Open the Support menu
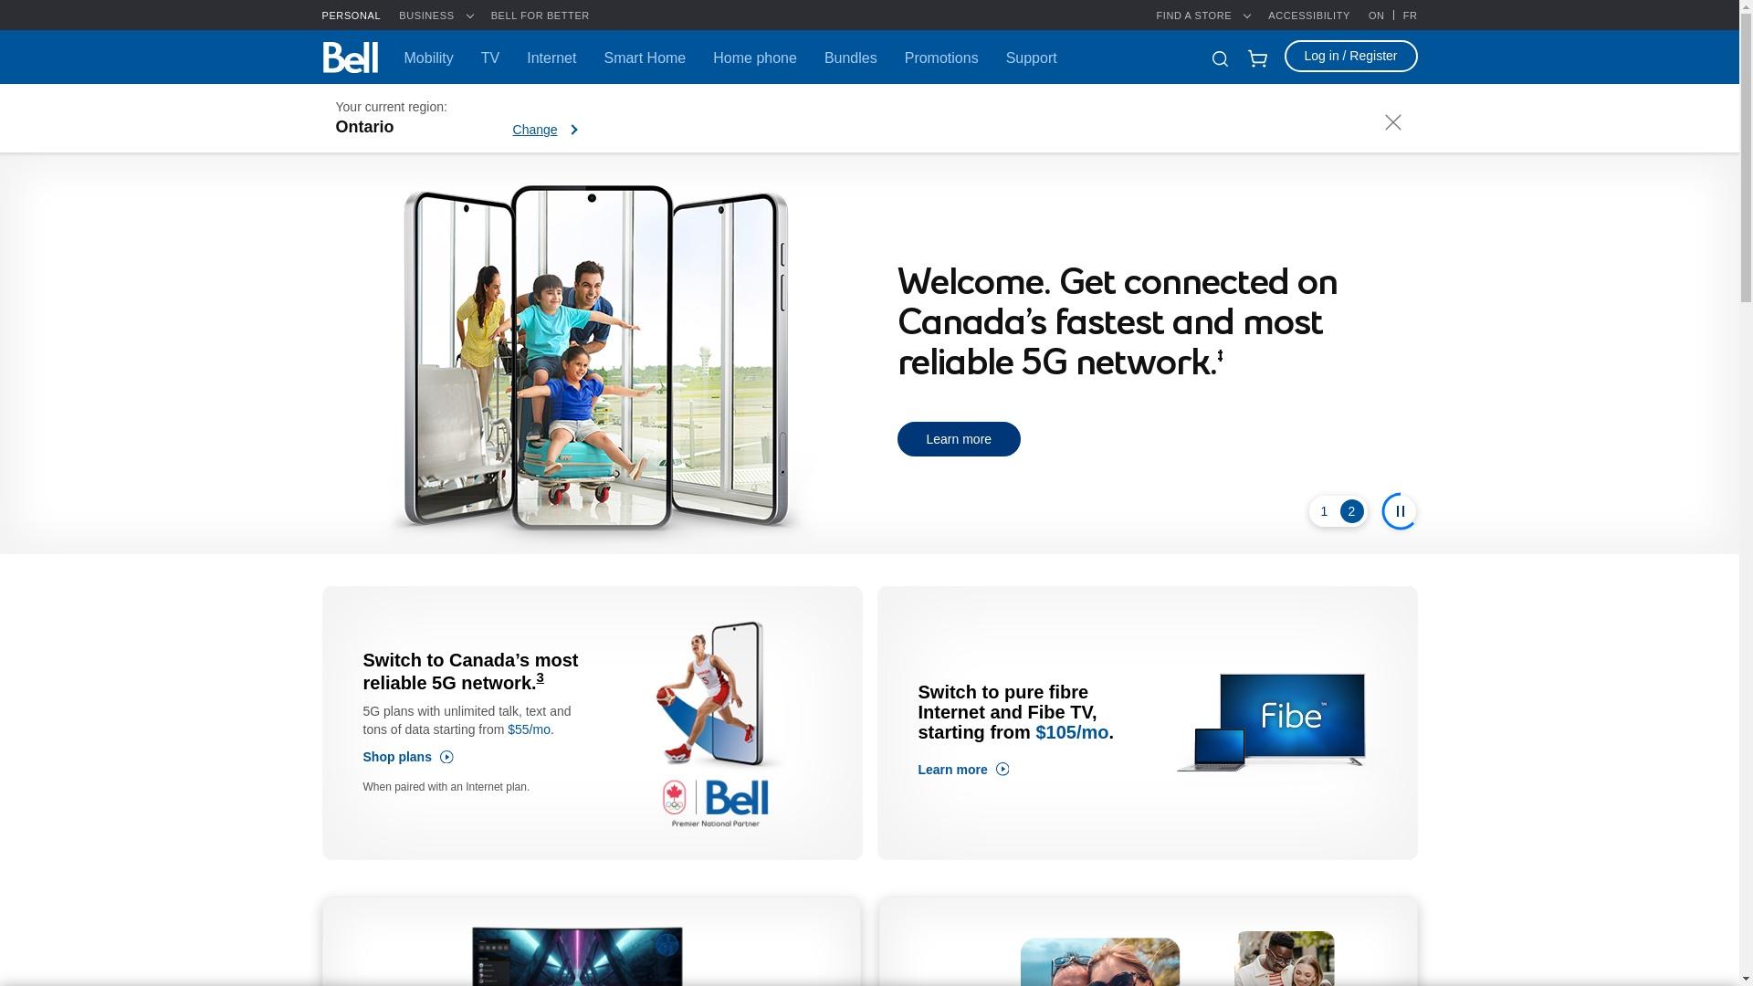1753x986 pixels. click(1032, 58)
